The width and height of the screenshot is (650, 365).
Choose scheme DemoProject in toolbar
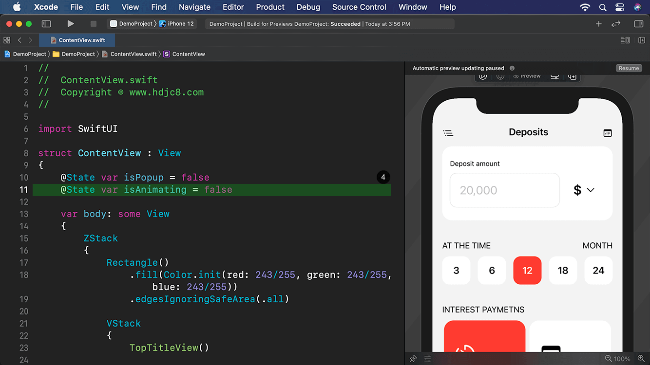point(131,23)
